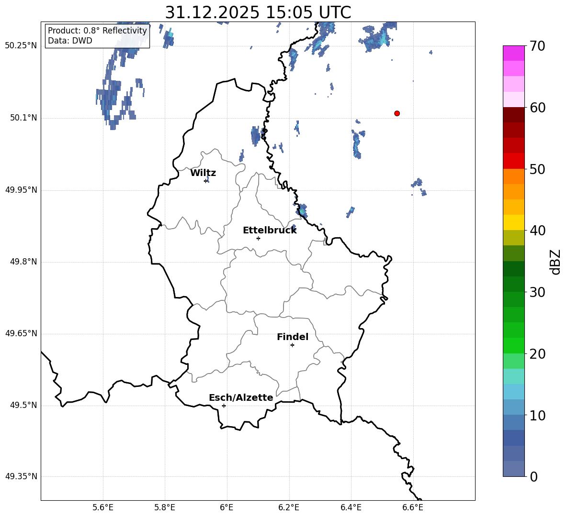
Task: Click the colorbar tick label 70
Action: (x=537, y=46)
